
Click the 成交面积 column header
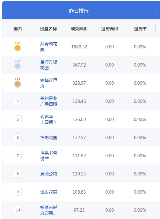click(79, 29)
